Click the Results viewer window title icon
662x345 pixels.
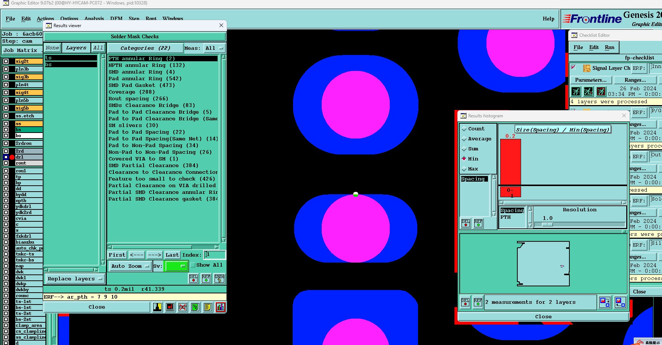tap(49, 26)
